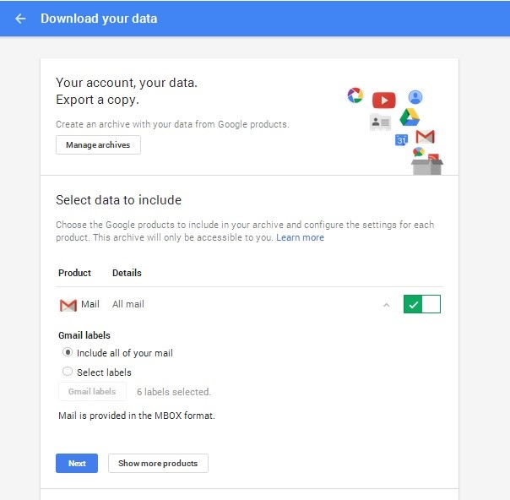510x500 pixels.
Task: Turn off the Mail export switch
Action: pos(422,304)
